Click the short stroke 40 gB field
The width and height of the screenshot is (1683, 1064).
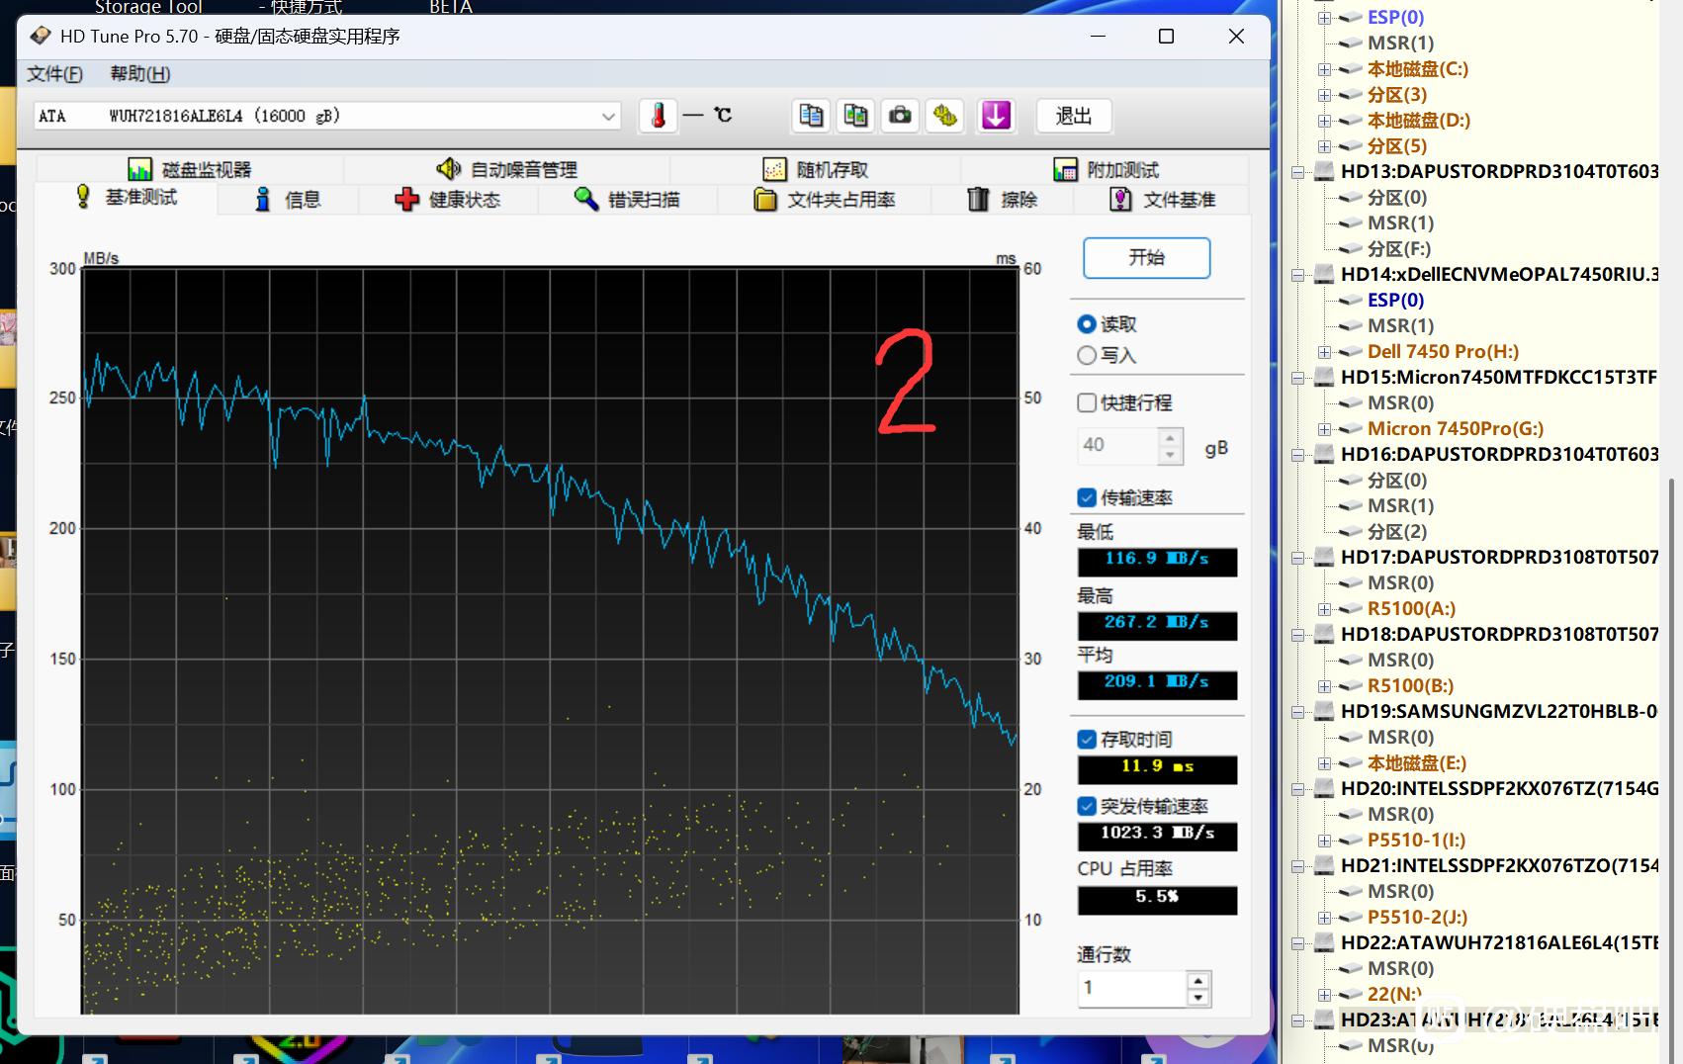coord(1117,445)
